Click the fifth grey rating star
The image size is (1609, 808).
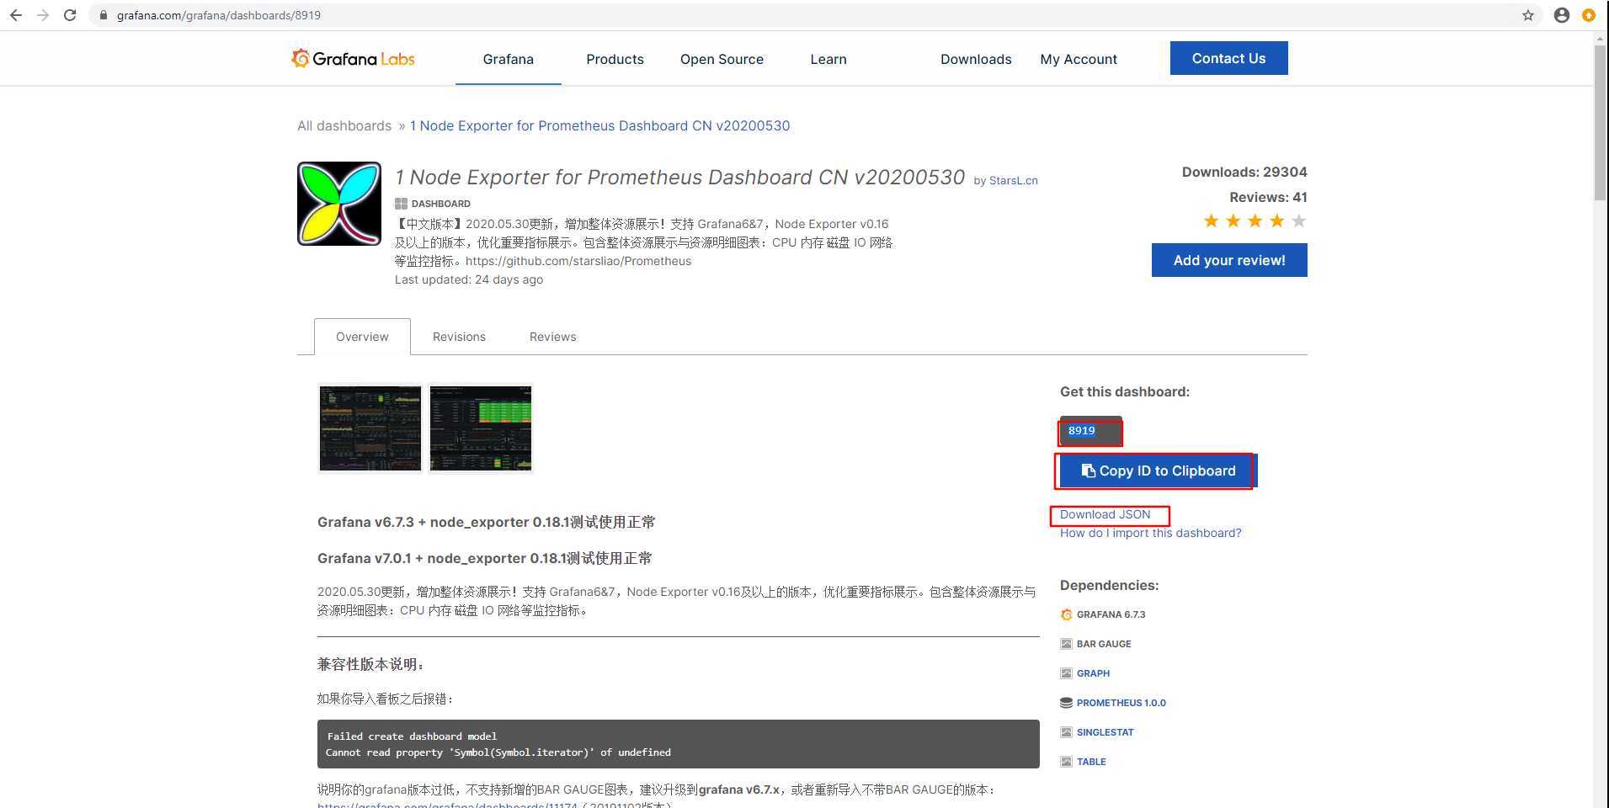(x=1299, y=221)
